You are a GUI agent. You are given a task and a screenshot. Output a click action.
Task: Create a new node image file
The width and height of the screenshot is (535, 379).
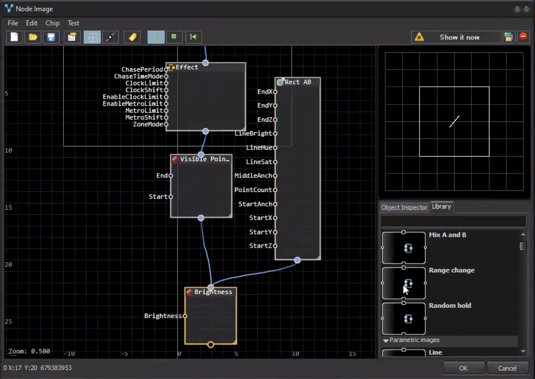coord(14,37)
